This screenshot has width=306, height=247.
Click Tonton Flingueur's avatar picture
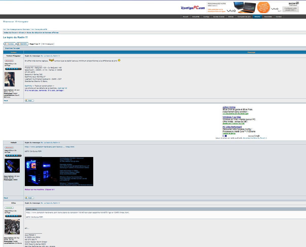pyautogui.click(x=10, y=79)
